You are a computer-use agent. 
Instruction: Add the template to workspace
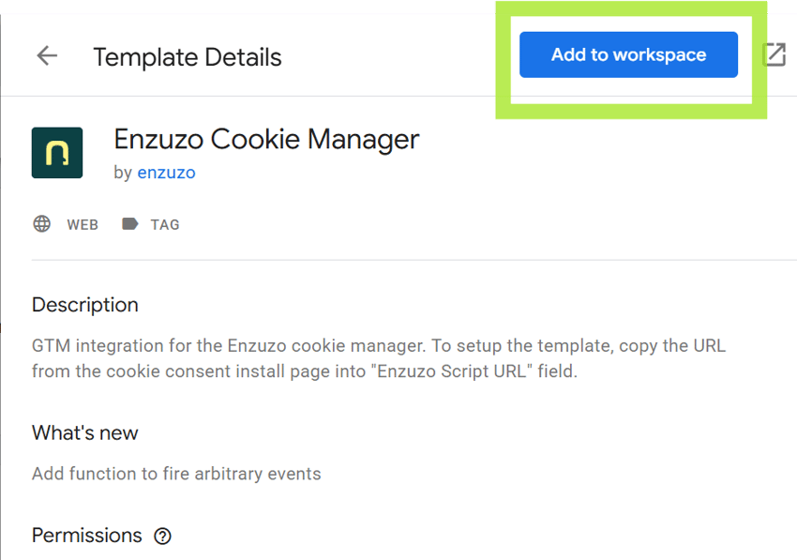click(628, 54)
